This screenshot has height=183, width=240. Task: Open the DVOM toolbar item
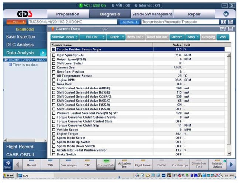tap(162, 165)
